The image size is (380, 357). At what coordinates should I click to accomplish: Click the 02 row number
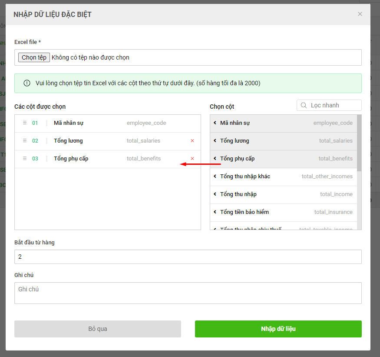click(x=35, y=141)
